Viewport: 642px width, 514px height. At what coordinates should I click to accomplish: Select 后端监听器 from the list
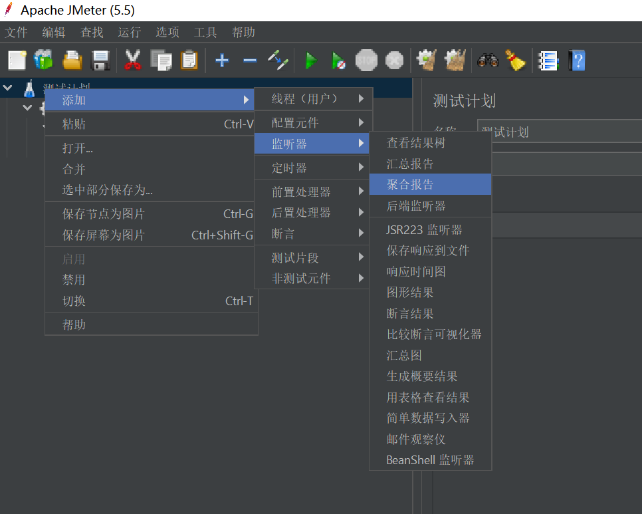430,205
